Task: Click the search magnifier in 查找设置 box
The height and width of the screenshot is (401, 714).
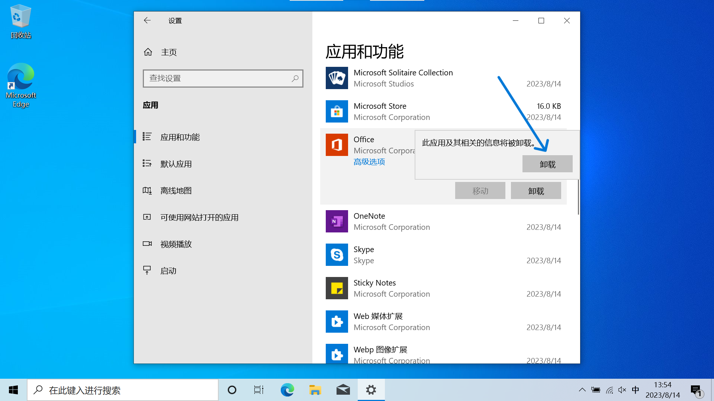Action: (295, 78)
